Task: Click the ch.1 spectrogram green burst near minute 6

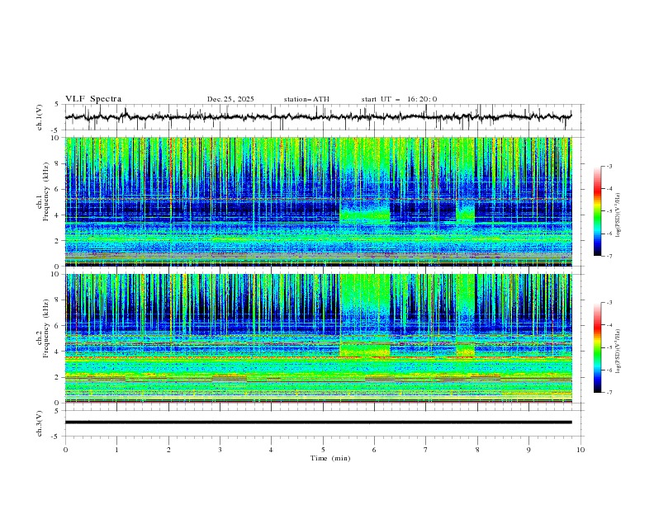Action: (365, 215)
